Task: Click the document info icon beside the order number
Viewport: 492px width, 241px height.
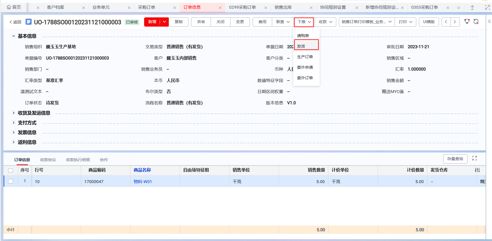Action: (x=28, y=22)
